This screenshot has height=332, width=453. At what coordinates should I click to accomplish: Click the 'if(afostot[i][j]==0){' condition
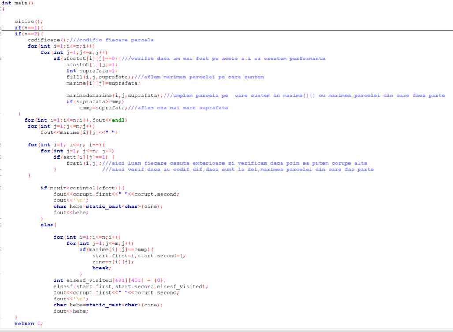87,59
